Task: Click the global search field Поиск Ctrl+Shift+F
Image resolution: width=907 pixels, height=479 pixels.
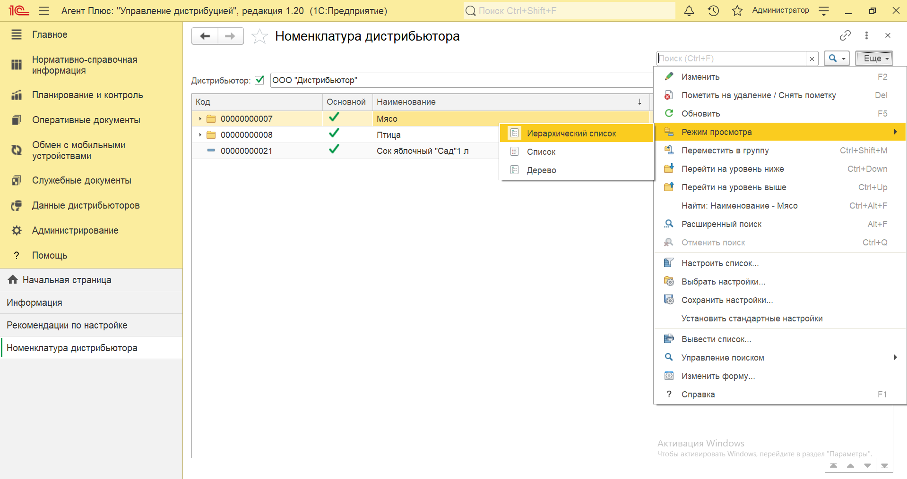Action: click(569, 10)
